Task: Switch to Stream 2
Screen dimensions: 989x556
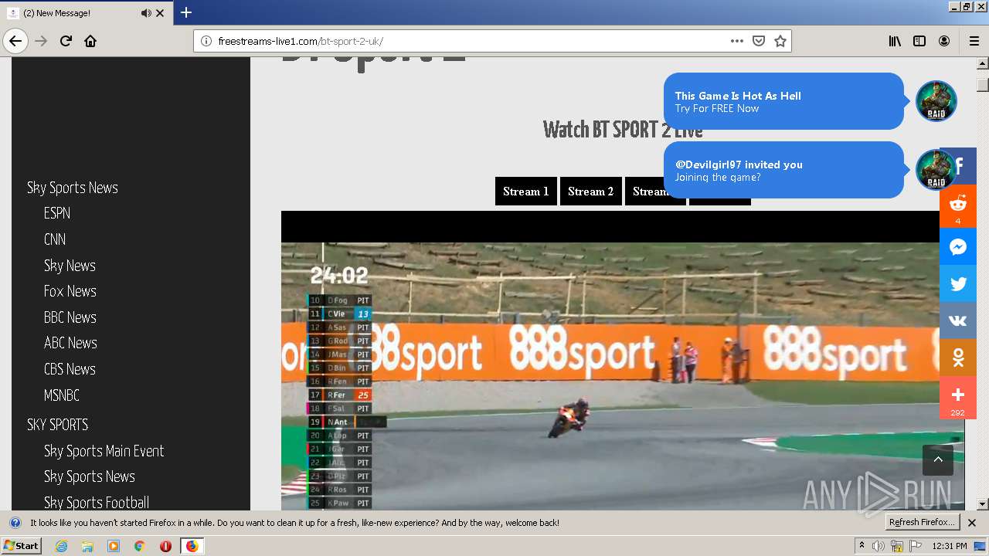Action: click(591, 192)
